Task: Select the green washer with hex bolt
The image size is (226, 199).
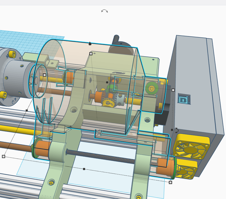Action: click(152, 88)
